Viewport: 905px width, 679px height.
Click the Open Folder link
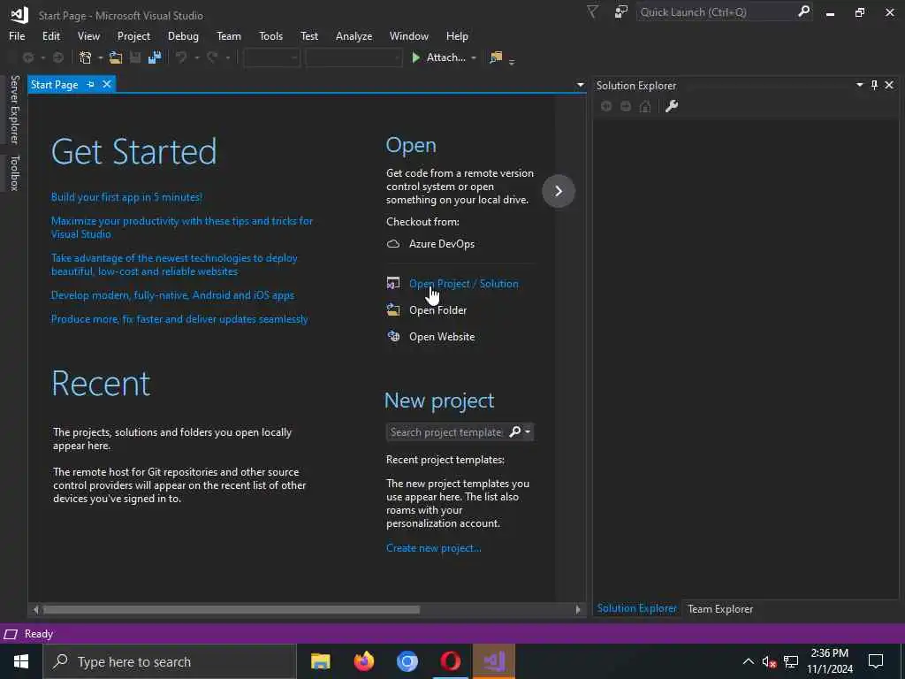tap(437, 310)
